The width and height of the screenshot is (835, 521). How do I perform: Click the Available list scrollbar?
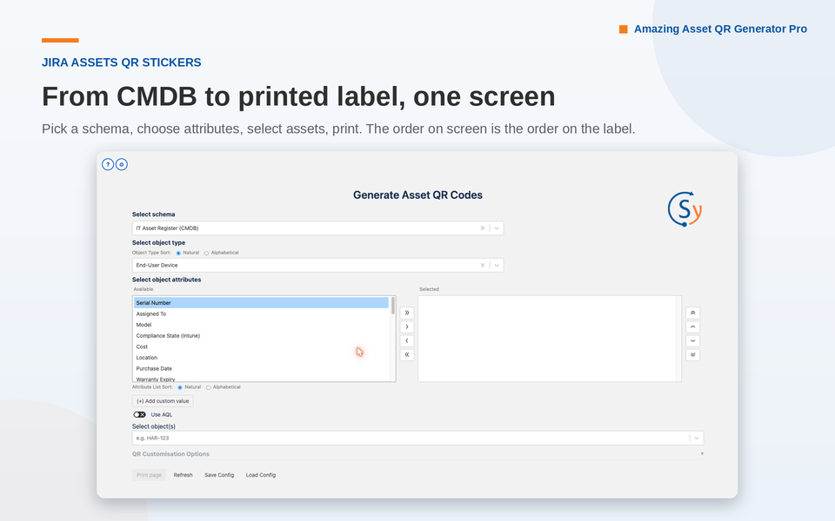click(393, 306)
